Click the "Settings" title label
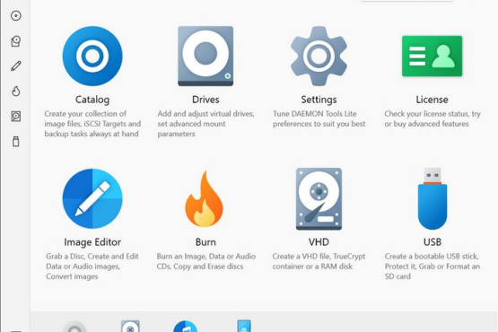 click(x=319, y=100)
